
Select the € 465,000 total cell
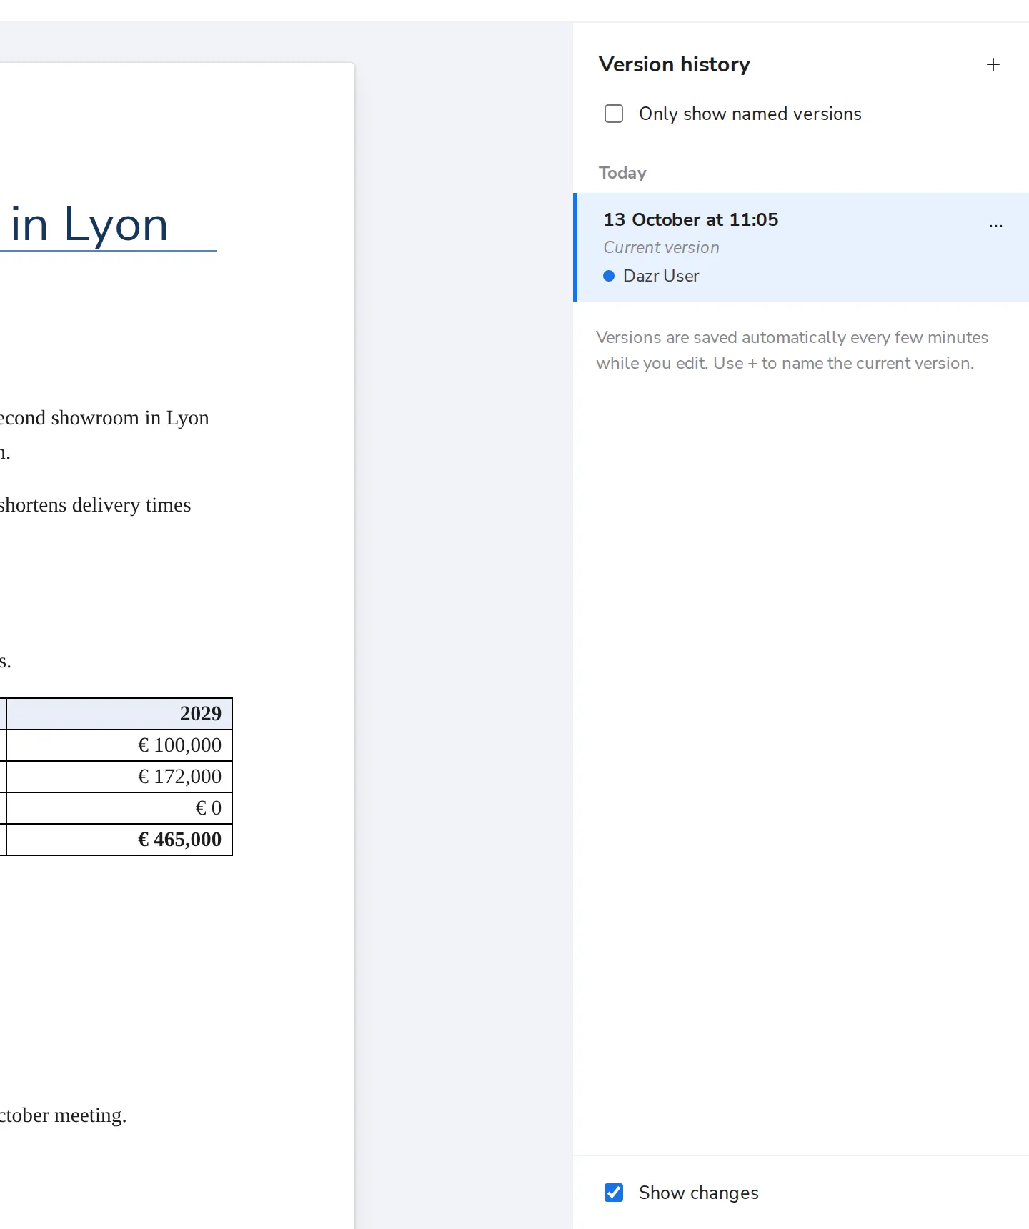[x=119, y=840]
